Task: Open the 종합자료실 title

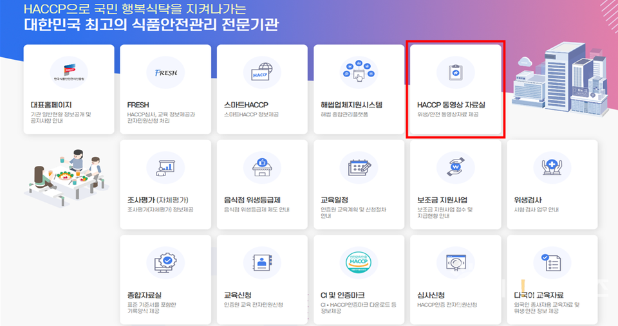Action: pyautogui.click(x=144, y=295)
